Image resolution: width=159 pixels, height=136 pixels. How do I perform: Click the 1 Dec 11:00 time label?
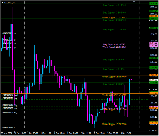pyautogui.click(x=46, y=133)
